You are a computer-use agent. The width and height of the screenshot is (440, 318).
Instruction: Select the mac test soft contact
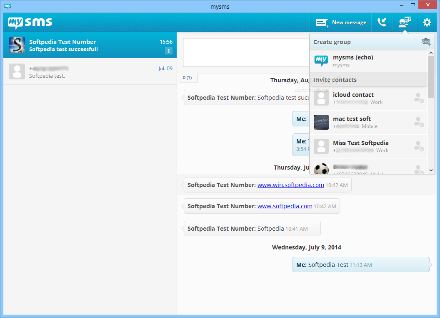coord(368,122)
